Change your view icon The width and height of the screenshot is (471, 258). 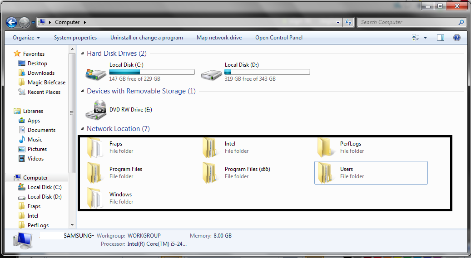(416, 38)
